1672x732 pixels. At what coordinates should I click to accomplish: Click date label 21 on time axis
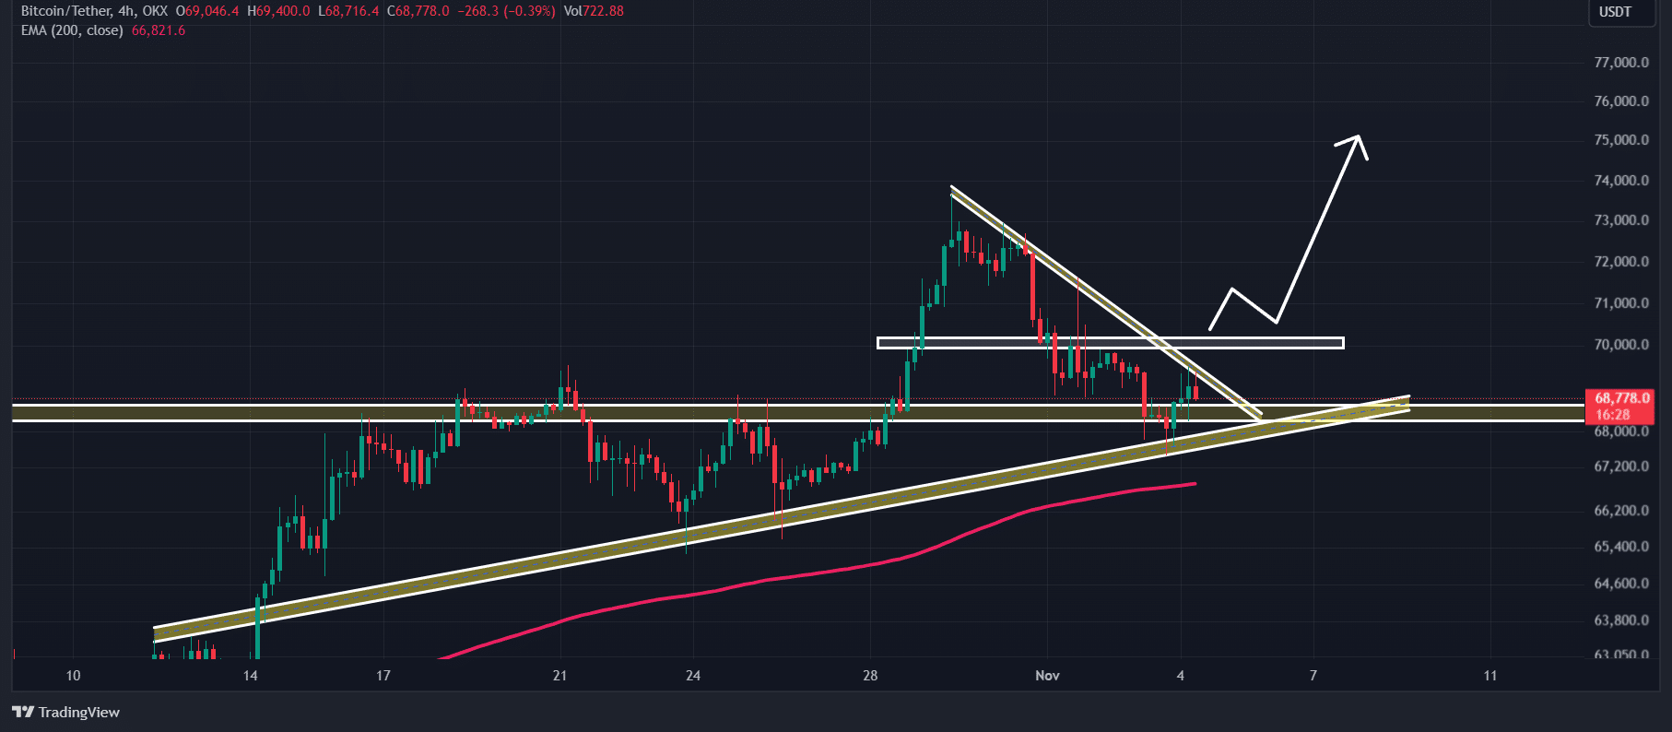(x=559, y=676)
